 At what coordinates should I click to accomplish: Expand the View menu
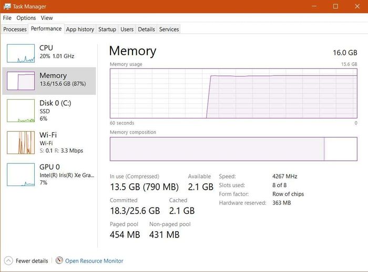point(47,18)
